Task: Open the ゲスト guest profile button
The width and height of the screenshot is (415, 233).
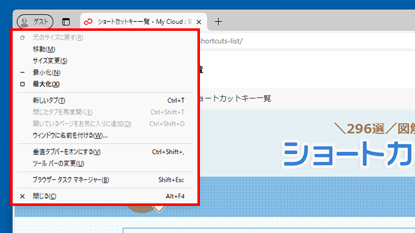Action: (x=35, y=21)
